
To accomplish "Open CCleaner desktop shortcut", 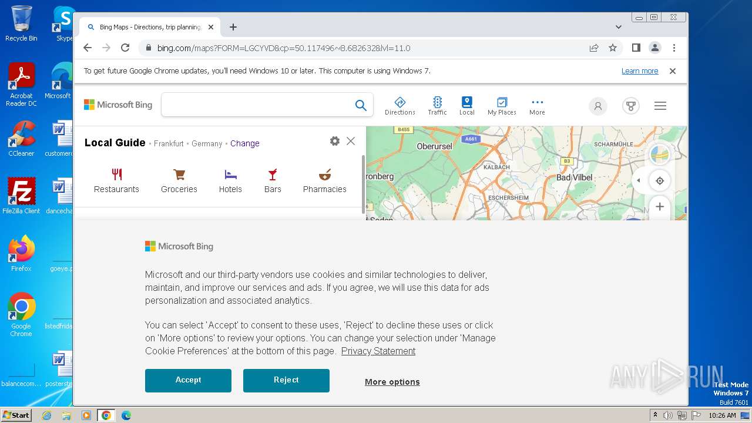I will click(21, 139).
